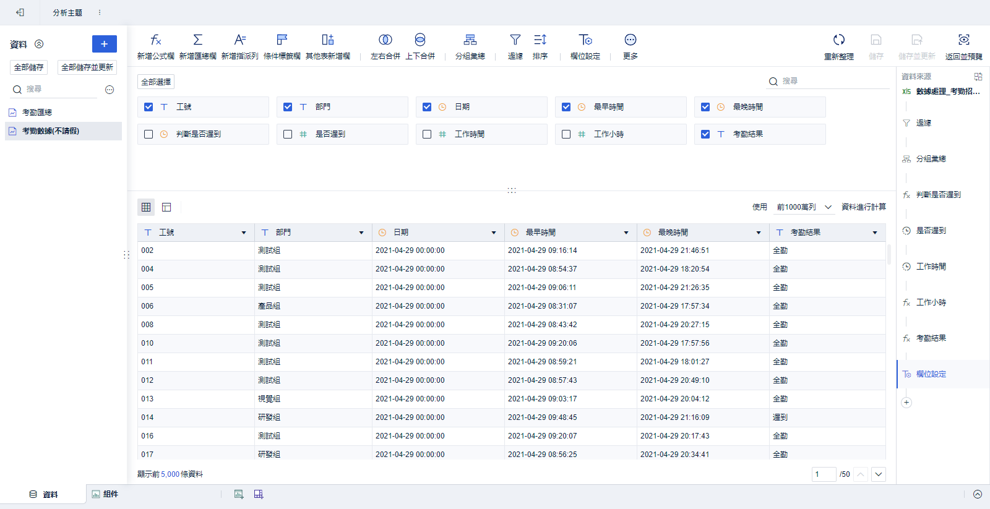Viewport: 990px width, 509px height.
Task: Select the 分組彙總 grouping icon
Action: click(x=470, y=40)
